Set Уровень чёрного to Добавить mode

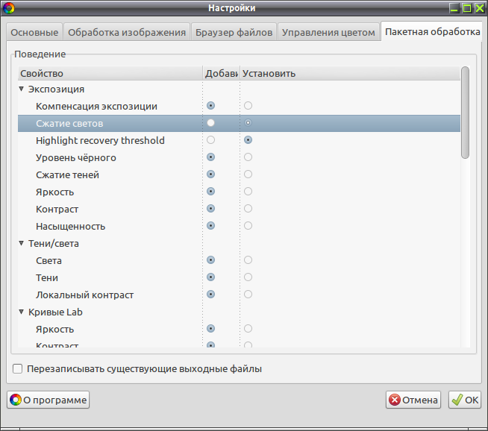click(210, 157)
